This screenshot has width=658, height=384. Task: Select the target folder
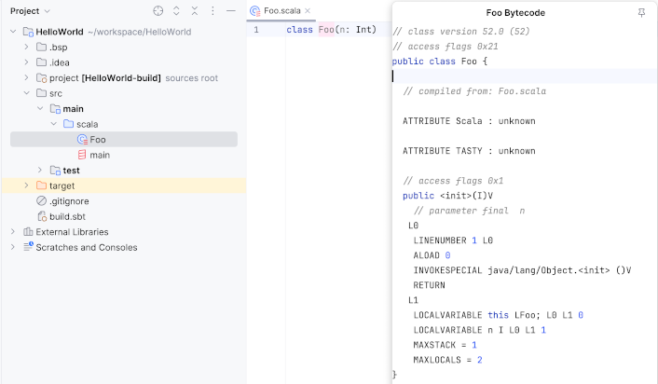coord(62,185)
